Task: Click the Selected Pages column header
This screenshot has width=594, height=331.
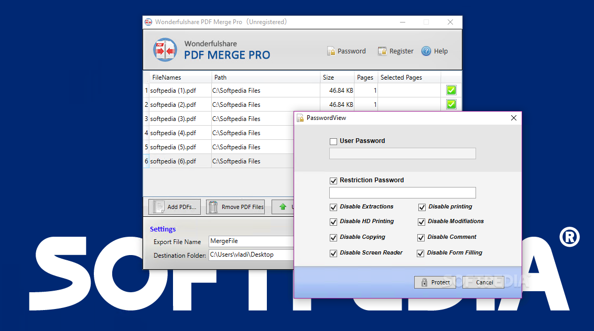Action: click(x=409, y=78)
